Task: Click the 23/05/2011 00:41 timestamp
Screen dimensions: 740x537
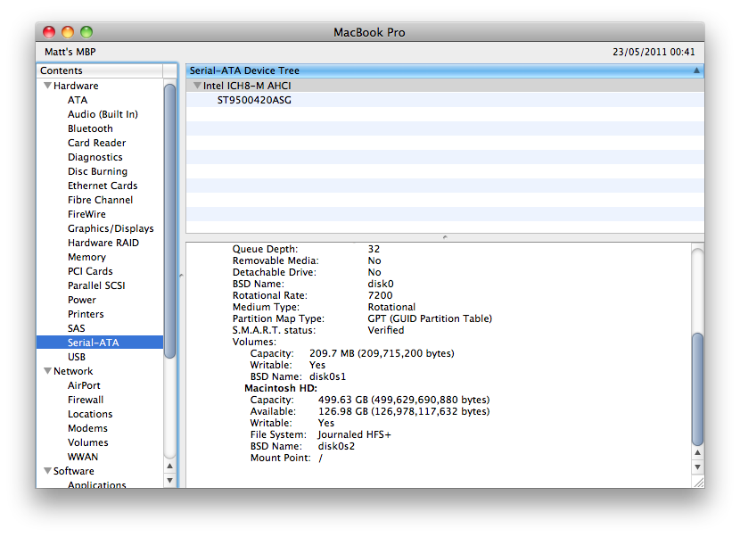Action: (654, 52)
